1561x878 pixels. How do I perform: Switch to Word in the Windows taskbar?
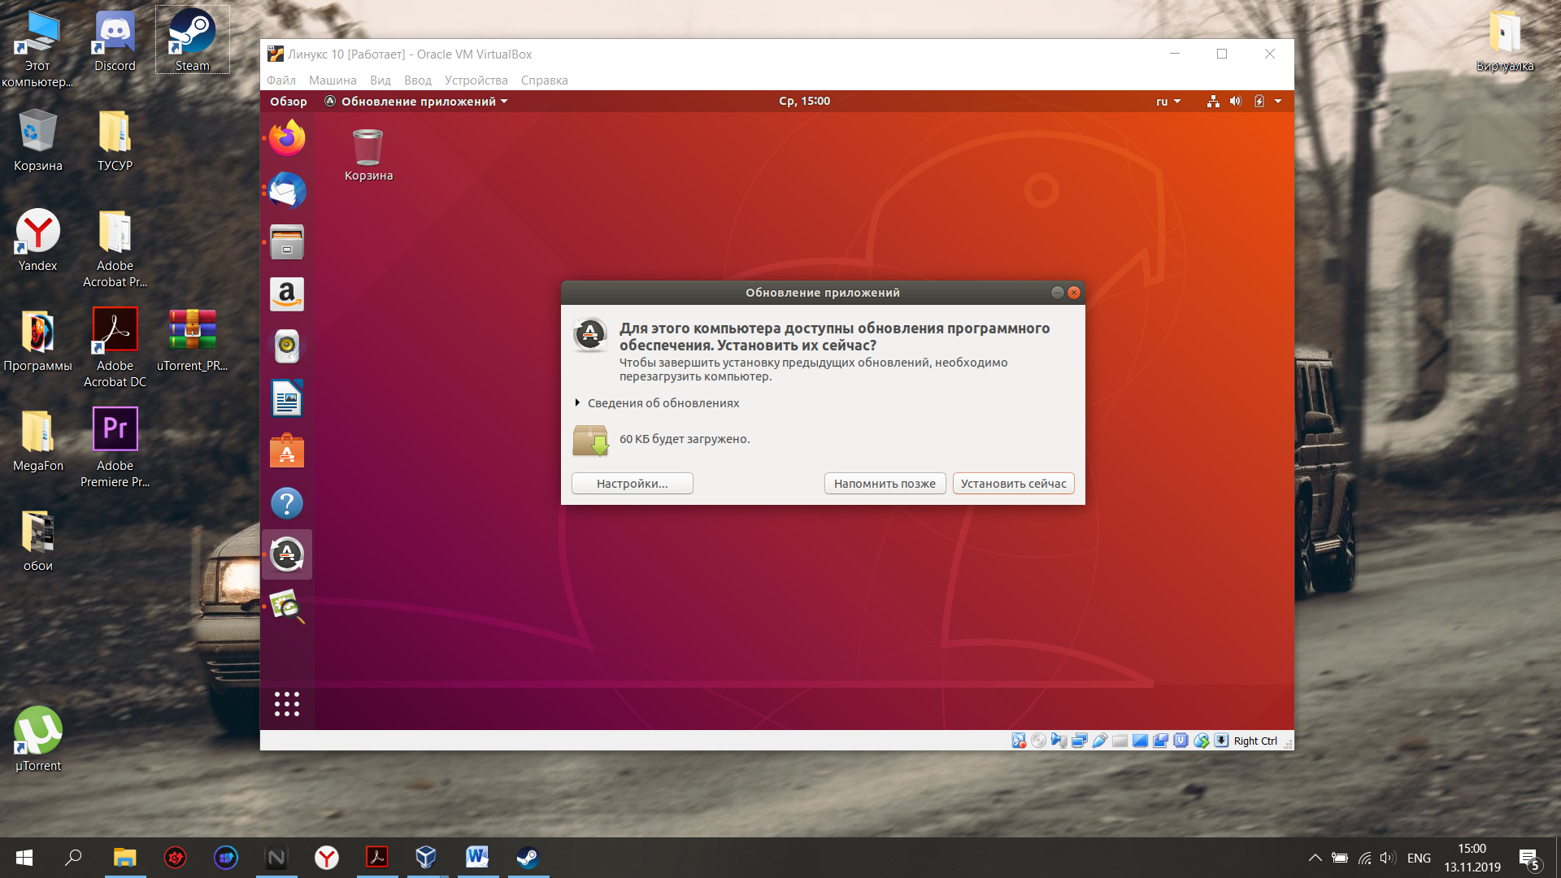tap(477, 858)
